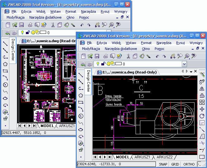Close suwnica.dwg document tab X
This screenshot has height=168, width=207.
point(195,71)
